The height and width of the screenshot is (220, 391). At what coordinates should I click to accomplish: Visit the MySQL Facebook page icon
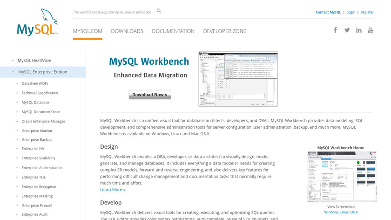[x=336, y=30]
